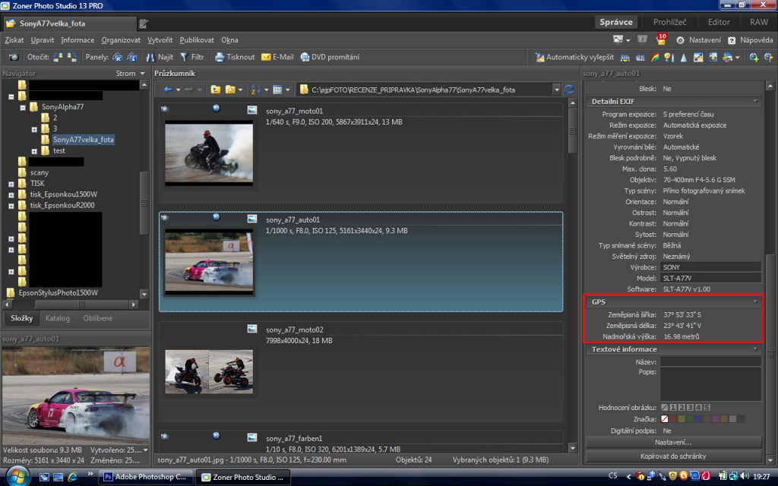Screen dimensions: 778x486
Task: Create a DVD promítání slideshow
Action: tap(330, 57)
